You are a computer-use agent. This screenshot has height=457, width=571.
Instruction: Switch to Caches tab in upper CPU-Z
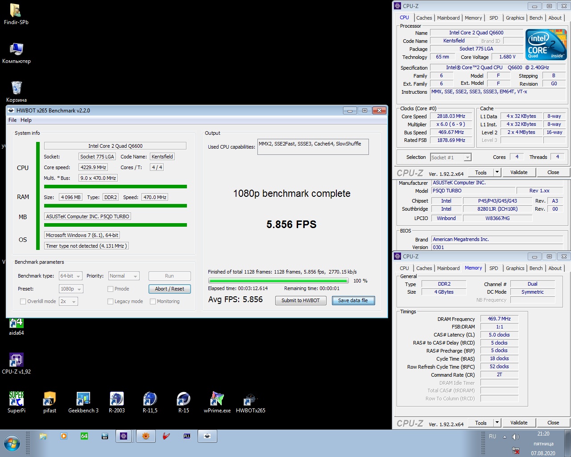pos(424,18)
